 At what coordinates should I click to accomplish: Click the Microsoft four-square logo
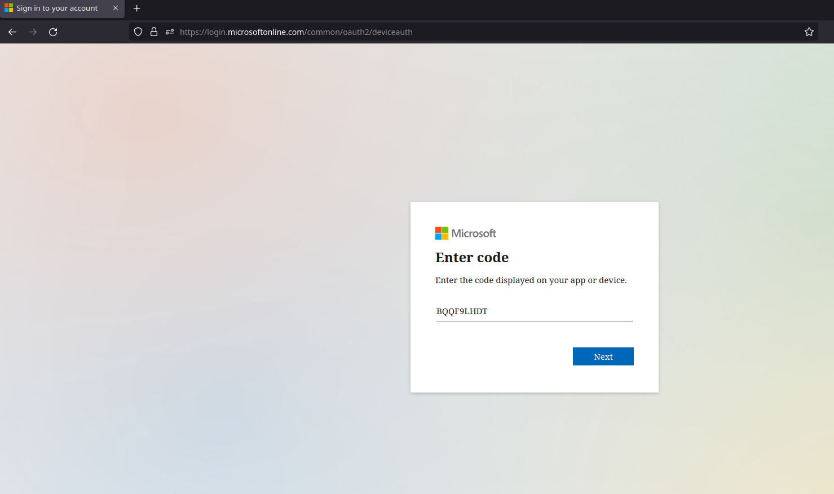442,233
